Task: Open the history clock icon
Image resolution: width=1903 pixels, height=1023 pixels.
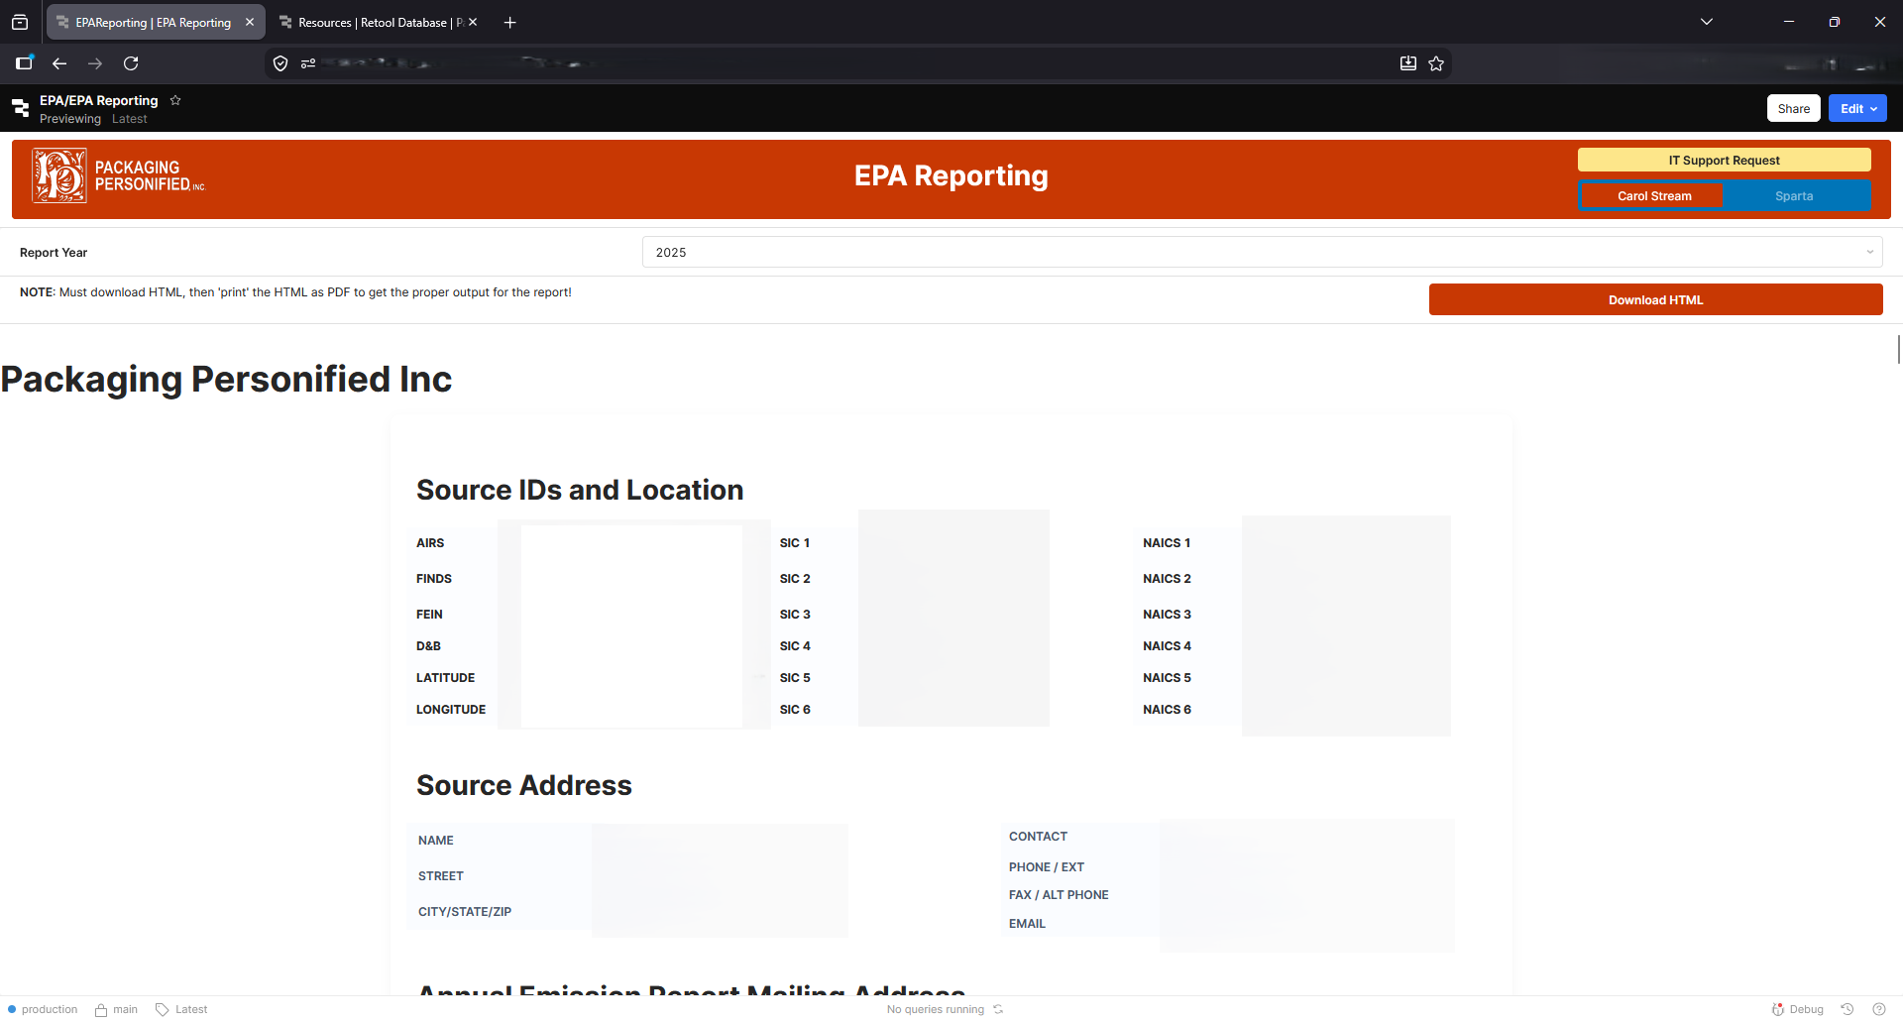Action: point(1847,1009)
